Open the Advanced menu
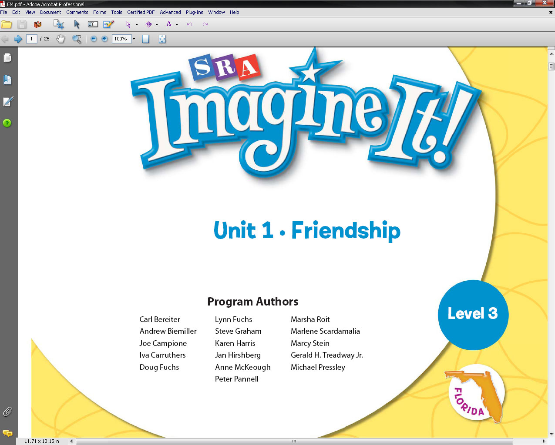Image resolution: width=555 pixels, height=445 pixels. click(170, 12)
